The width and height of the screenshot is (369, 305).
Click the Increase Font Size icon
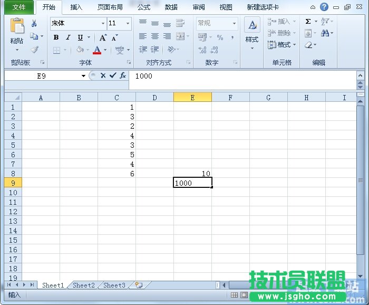pyautogui.click(x=103, y=37)
